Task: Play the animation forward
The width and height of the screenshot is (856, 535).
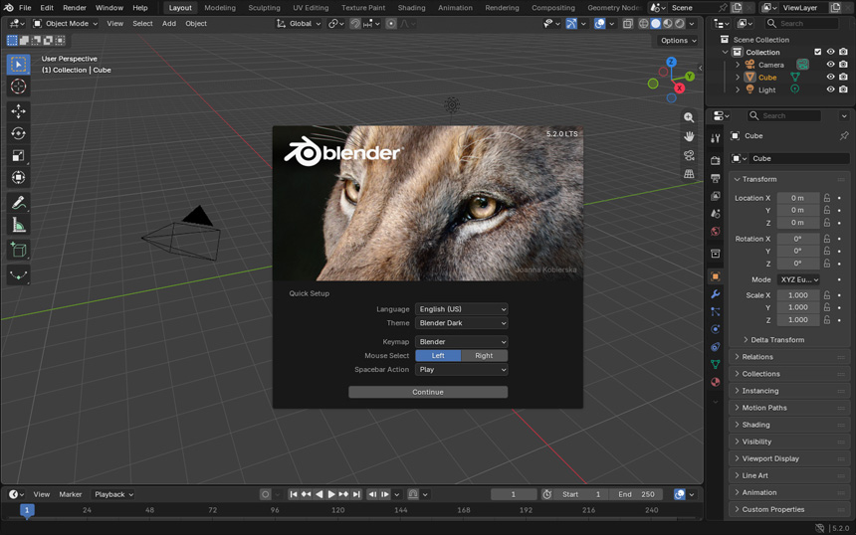Action: coord(330,494)
